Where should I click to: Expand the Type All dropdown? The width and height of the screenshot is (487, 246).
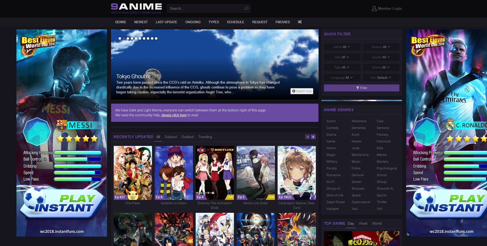point(342,67)
